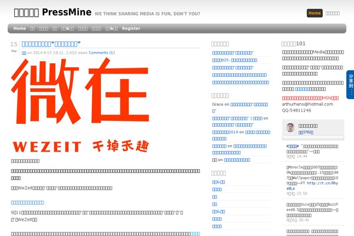Screen dimensions: 354x236
Task: Click the red WEZEIT logo image
Action: [80, 105]
